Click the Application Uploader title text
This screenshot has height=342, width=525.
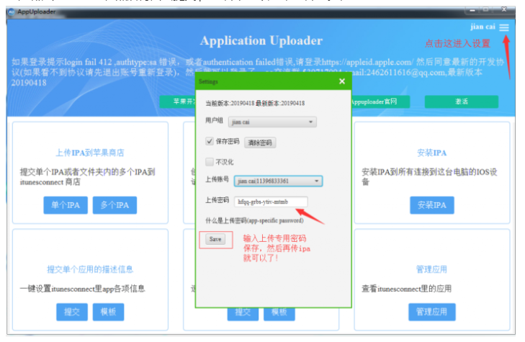click(x=261, y=41)
